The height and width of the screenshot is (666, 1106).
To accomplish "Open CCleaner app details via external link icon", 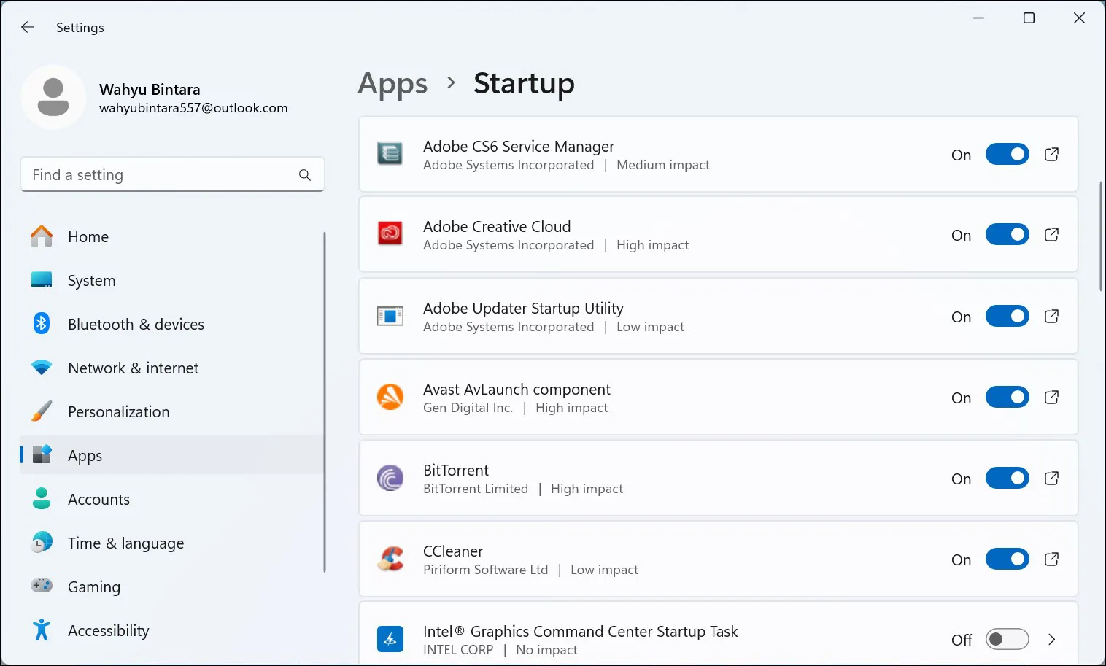I will tap(1051, 559).
